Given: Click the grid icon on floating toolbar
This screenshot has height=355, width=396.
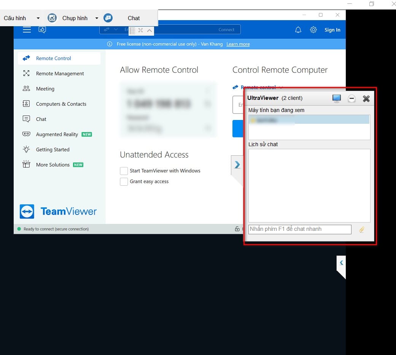Looking at the screenshot, I should (133, 30).
